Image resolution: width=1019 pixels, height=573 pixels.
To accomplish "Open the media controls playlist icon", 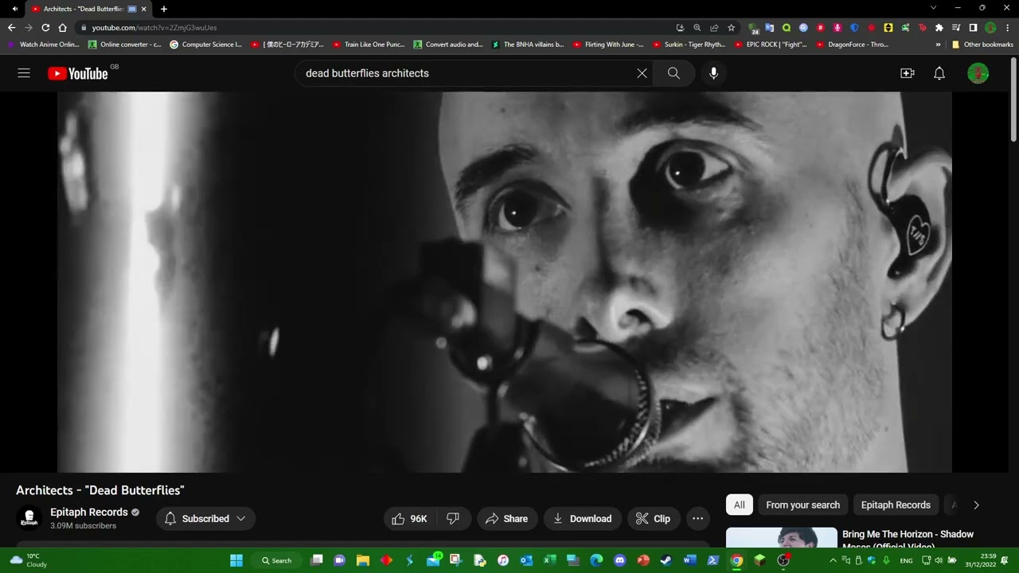I will [x=956, y=27].
